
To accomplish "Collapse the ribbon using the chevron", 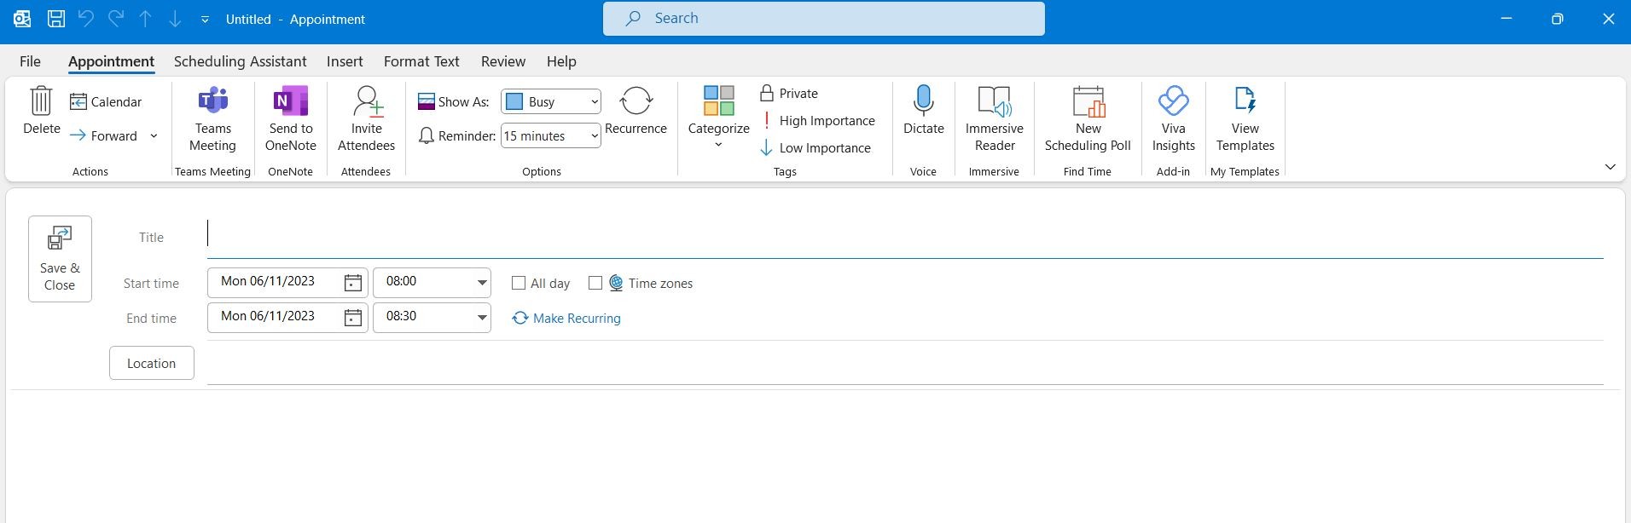I will pos(1611,167).
